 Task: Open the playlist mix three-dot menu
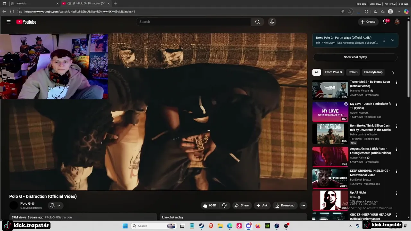[x=384, y=40]
